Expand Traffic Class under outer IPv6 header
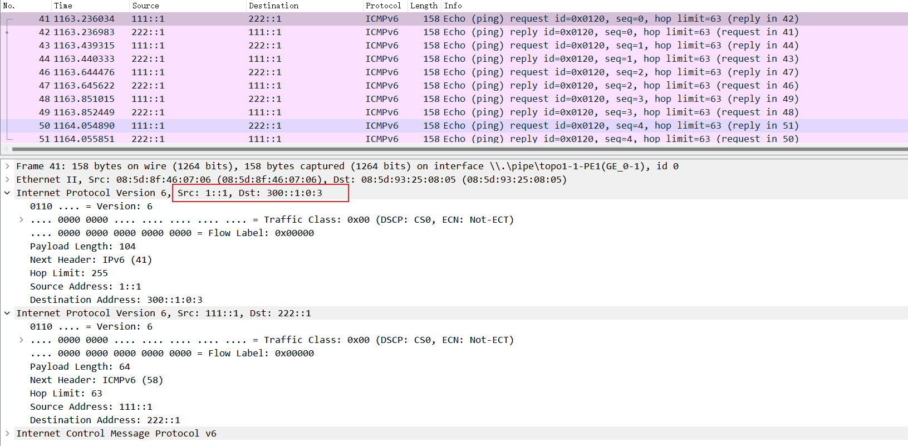Screen dimensions: 908x446 pyautogui.click(x=21, y=219)
